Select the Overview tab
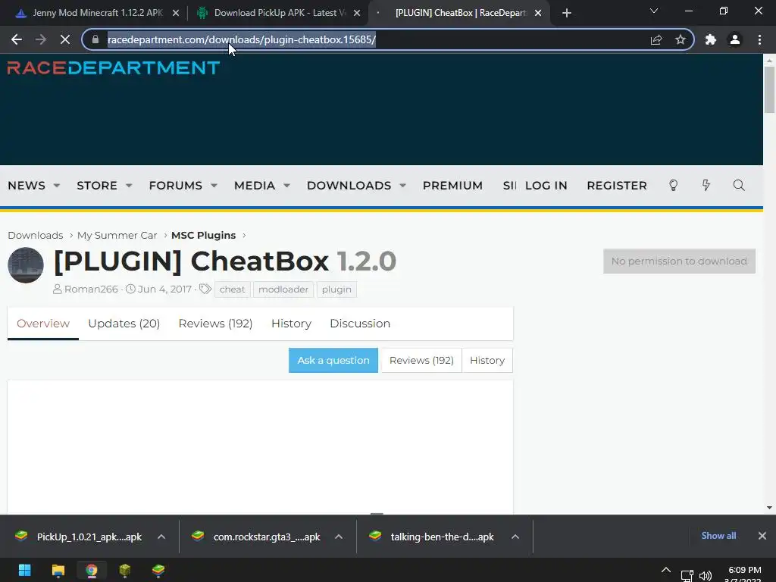This screenshot has width=776, height=582. click(x=43, y=324)
